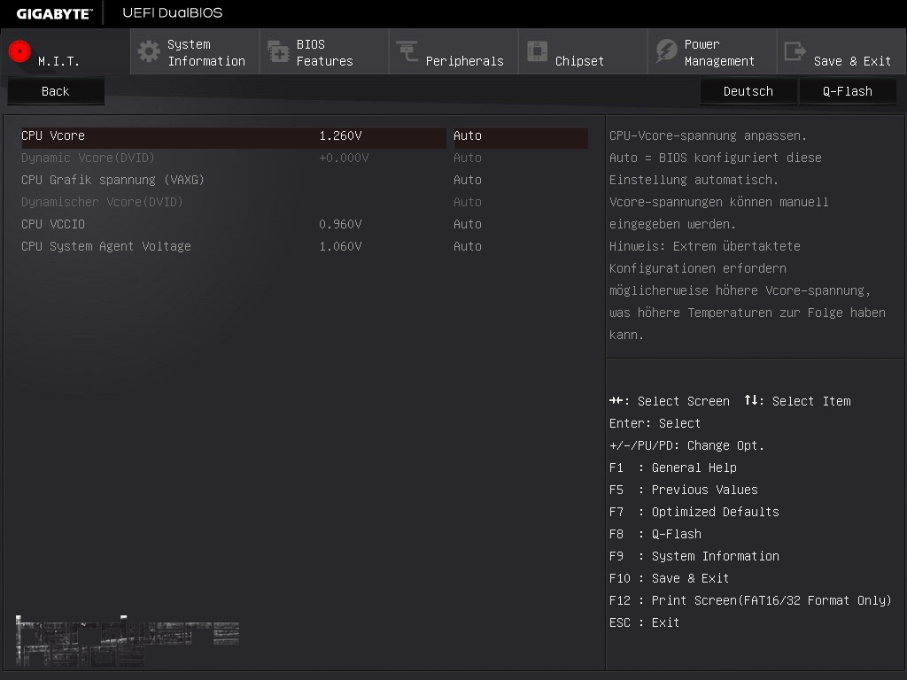Click the 0.960V VCCIO value
907x680 pixels.
pos(340,224)
